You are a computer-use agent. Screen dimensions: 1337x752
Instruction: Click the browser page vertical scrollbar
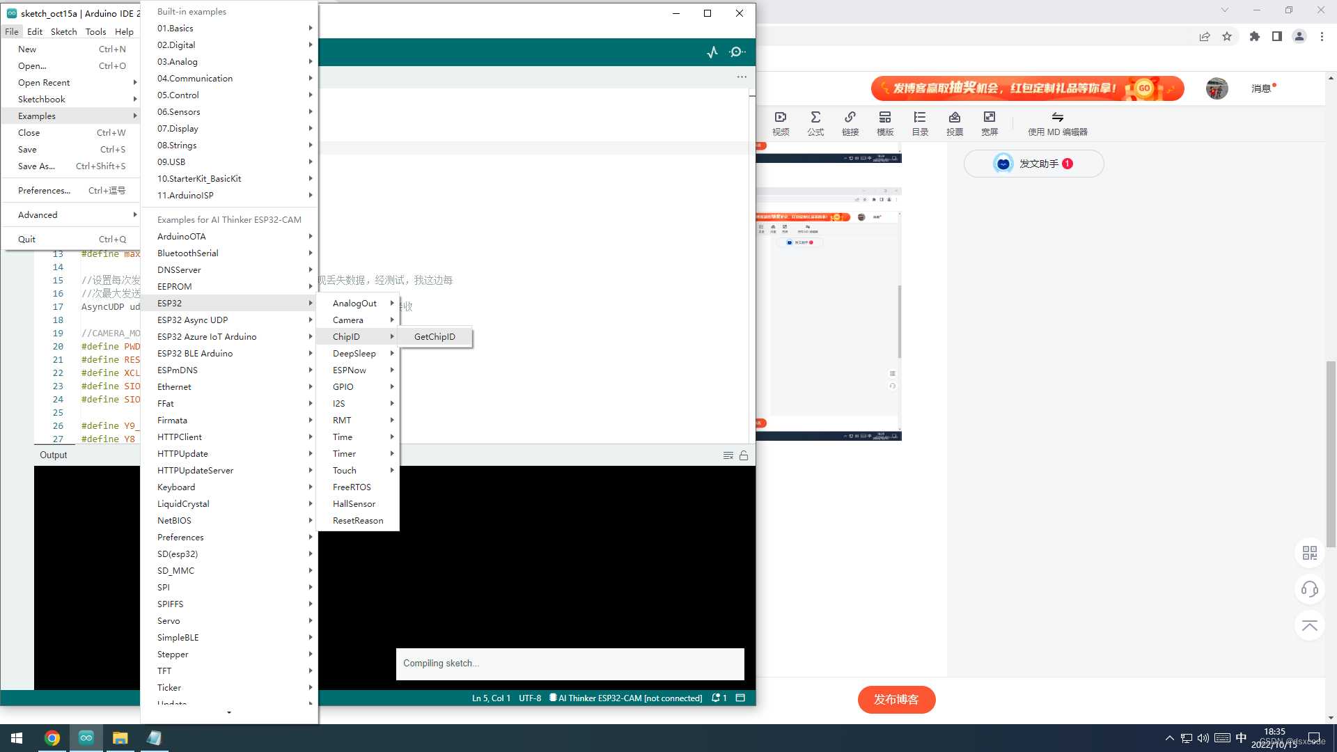click(x=1331, y=453)
